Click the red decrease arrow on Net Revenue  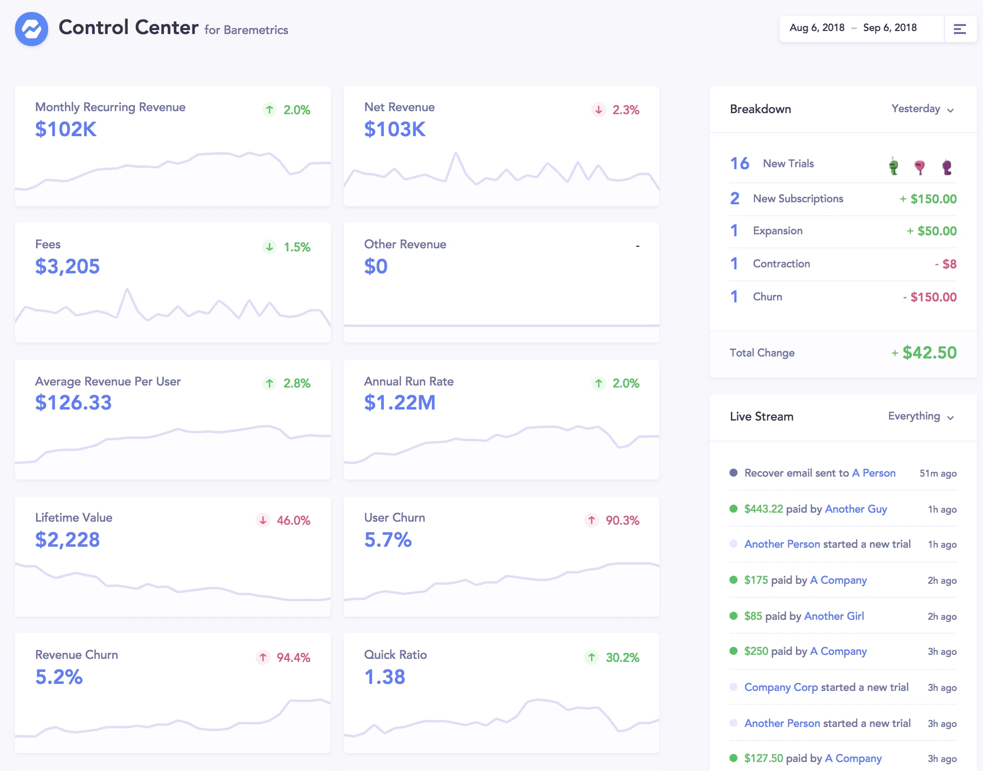(598, 109)
